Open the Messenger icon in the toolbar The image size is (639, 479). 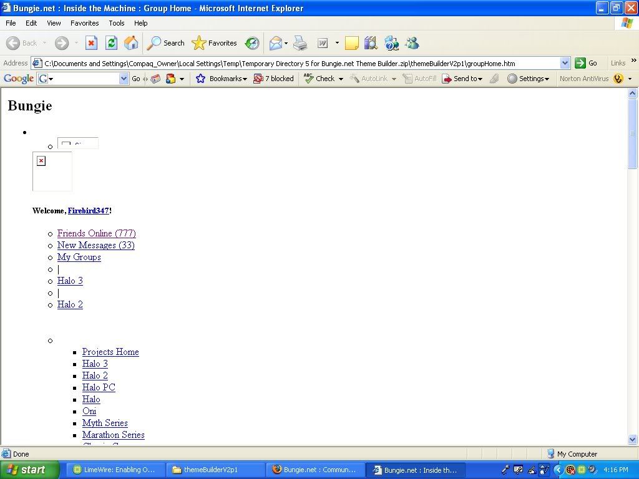coord(412,43)
